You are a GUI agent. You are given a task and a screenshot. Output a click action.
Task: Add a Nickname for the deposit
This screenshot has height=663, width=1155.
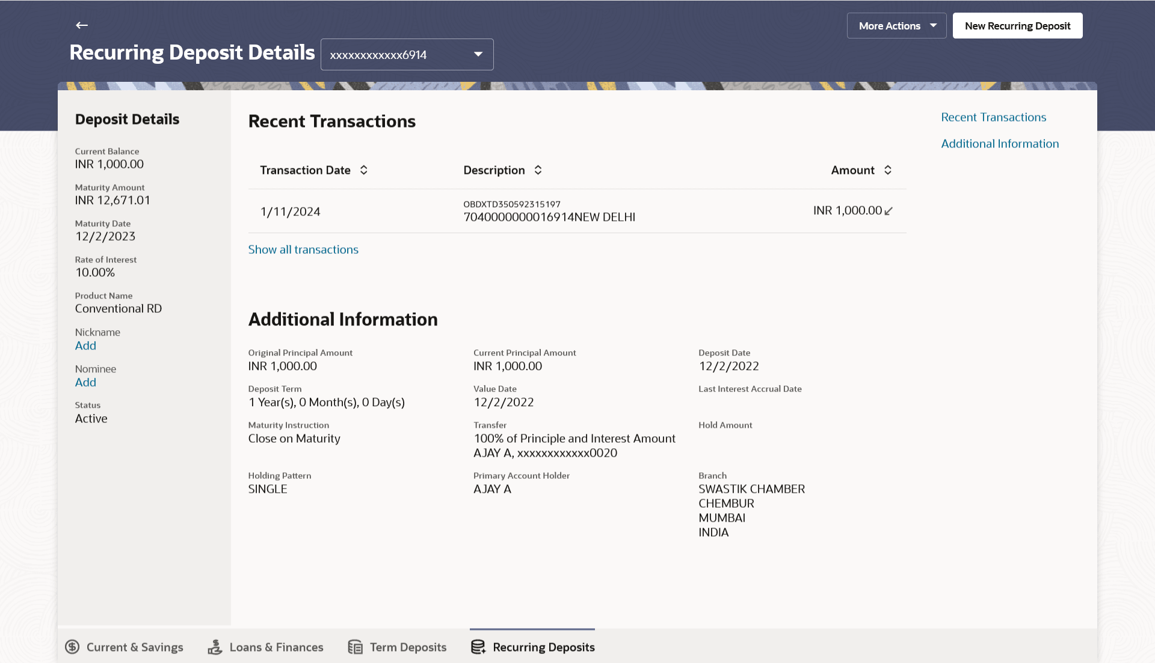(85, 346)
